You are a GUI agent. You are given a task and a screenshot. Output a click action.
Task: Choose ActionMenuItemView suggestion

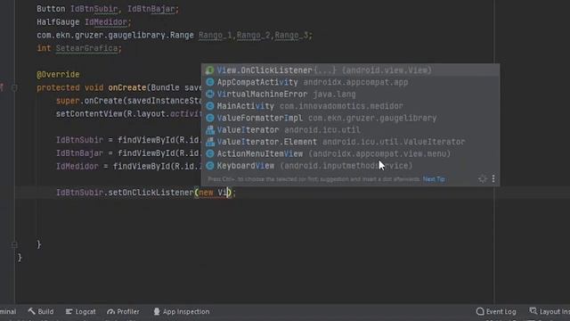(x=350, y=154)
